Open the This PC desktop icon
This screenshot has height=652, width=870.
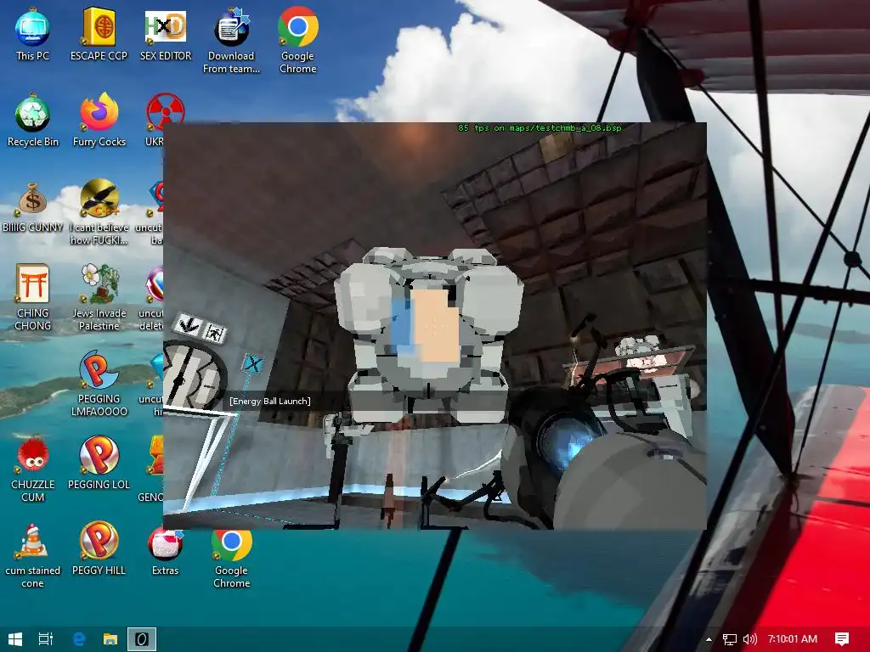tap(32, 34)
